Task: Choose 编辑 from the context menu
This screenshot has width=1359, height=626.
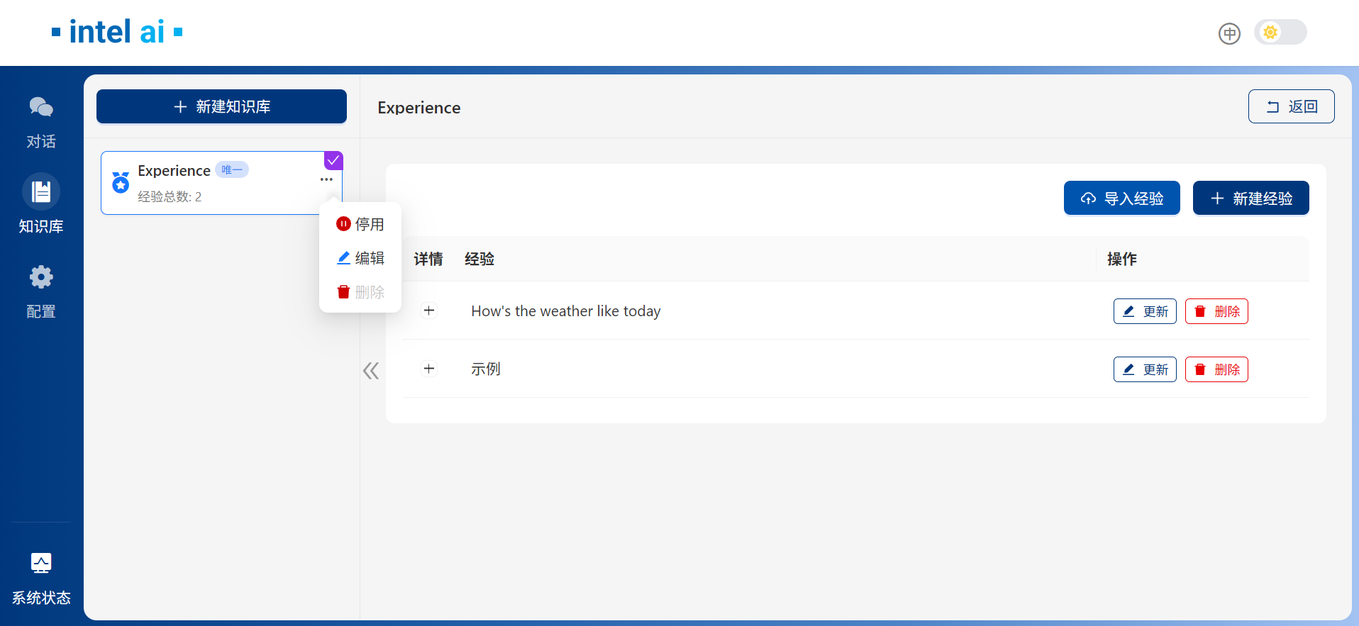Action: click(360, 258)
